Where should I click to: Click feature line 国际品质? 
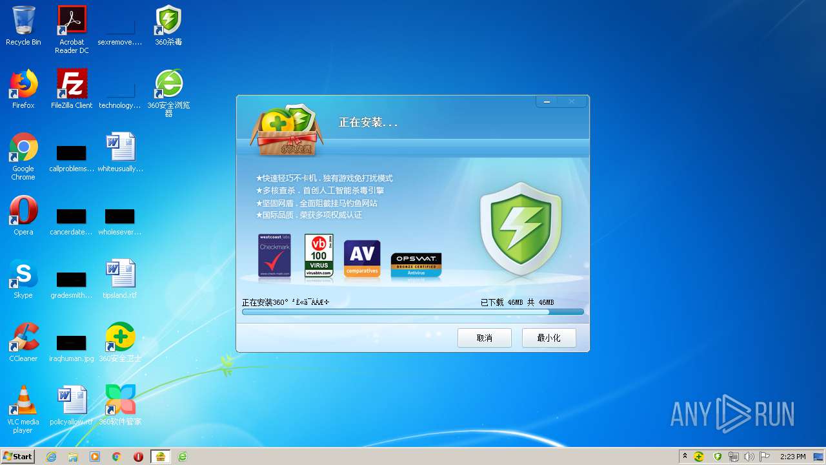pos(308,215)
